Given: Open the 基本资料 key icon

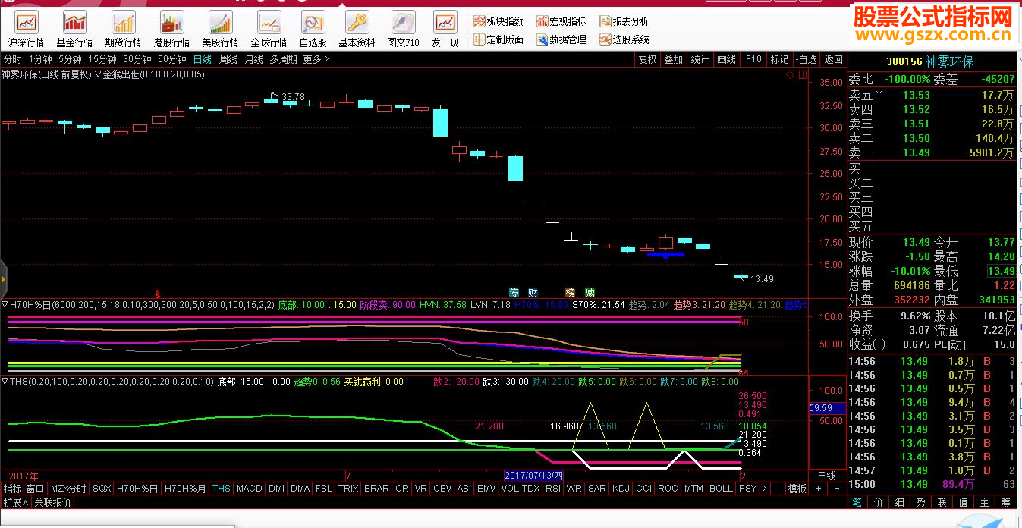Looking at the screenshot, I should pyautogui.click(x=357, y=30).
